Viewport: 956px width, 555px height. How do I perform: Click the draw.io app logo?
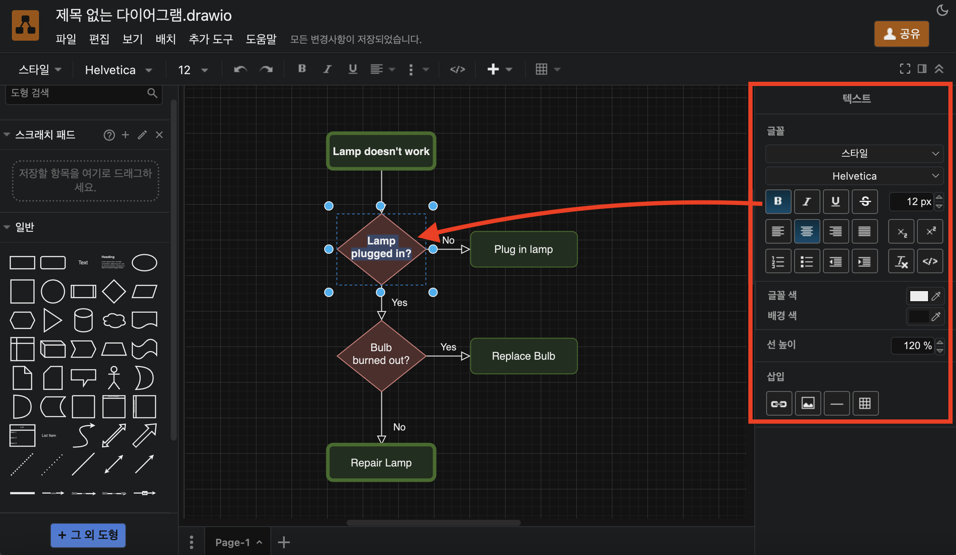pos(25,25)
